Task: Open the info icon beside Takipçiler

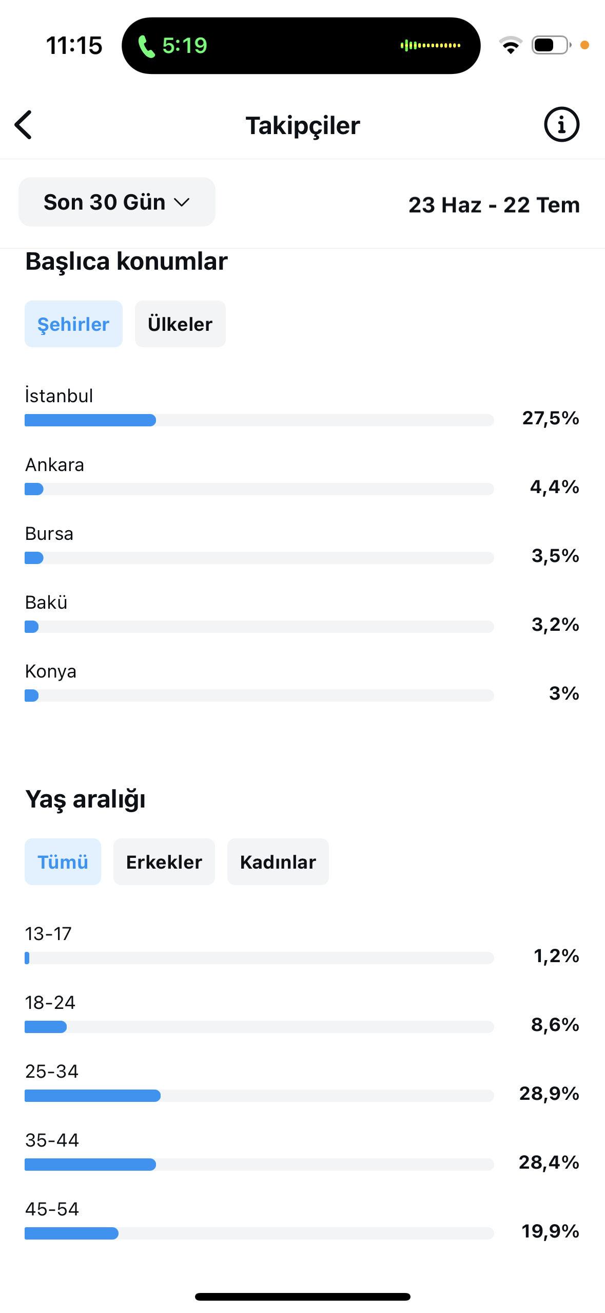Action: point(561,124)
